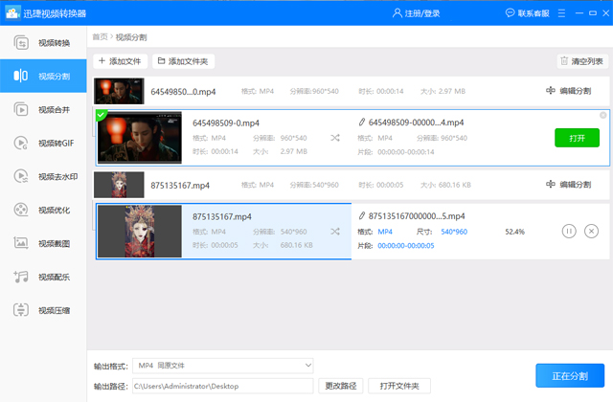The width and height of the screenshot is (613, 402).
Task: Click the 视频压缩 compress icon
Action: click(x=21, y=310)
